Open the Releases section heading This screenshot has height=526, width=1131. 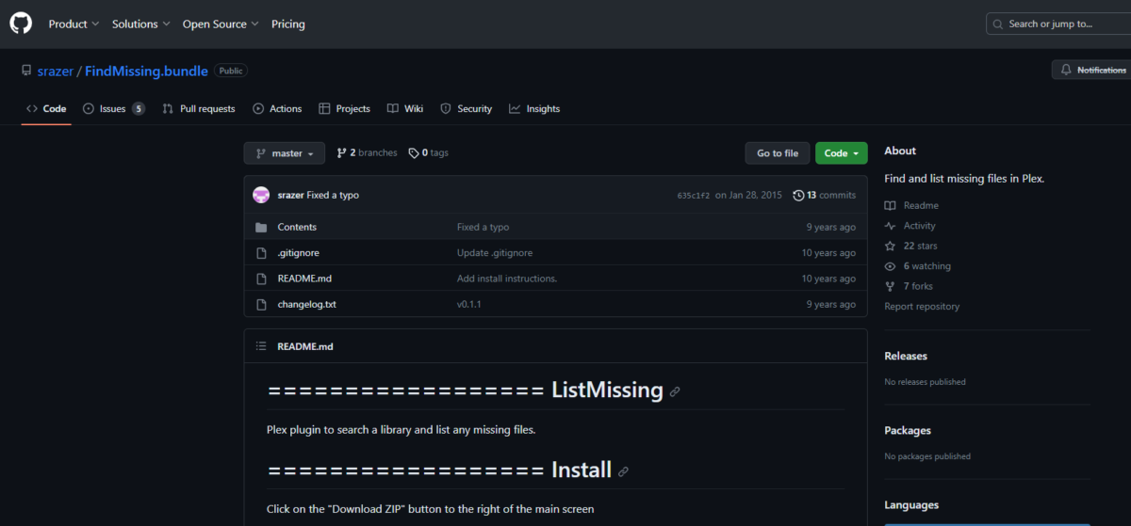[906, 356]
